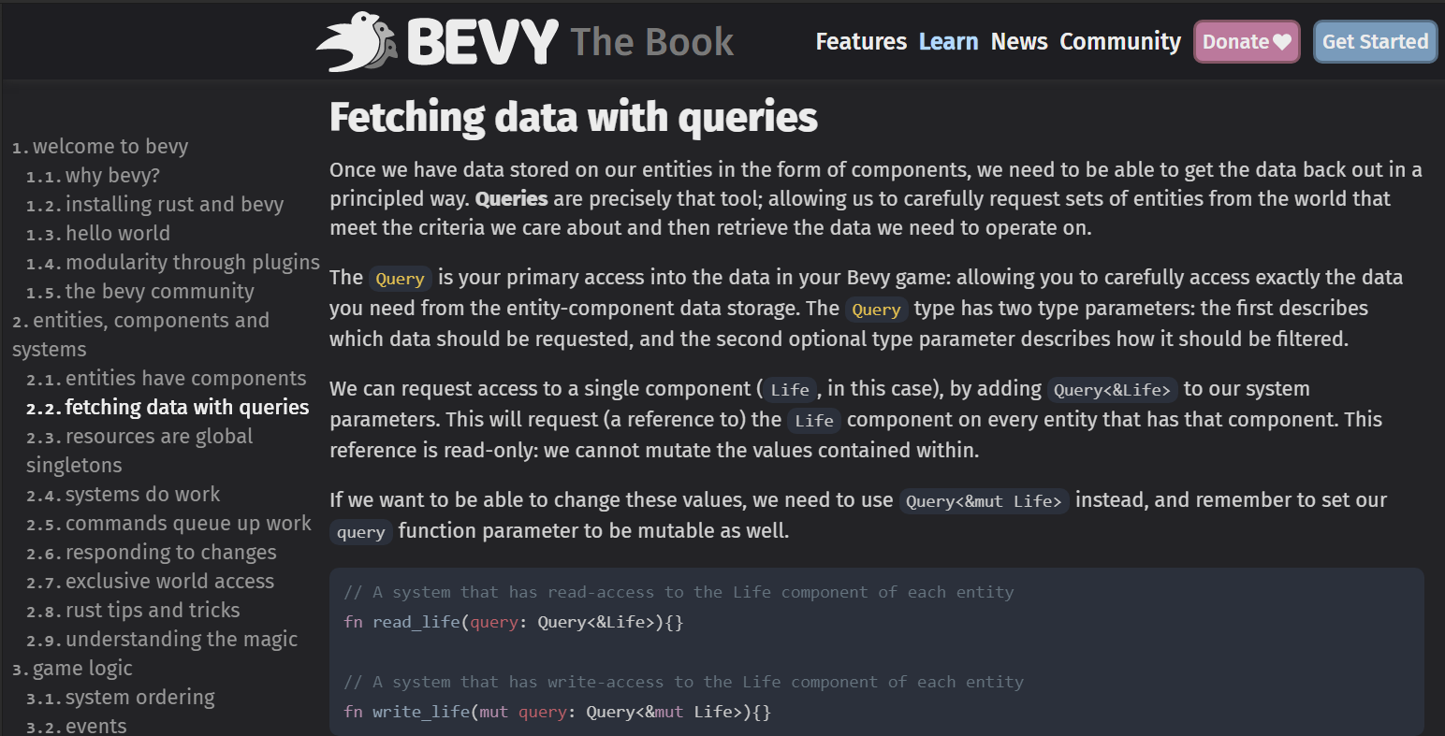
Task: Click the Bevy bird logo
Action: click(360, 39)
